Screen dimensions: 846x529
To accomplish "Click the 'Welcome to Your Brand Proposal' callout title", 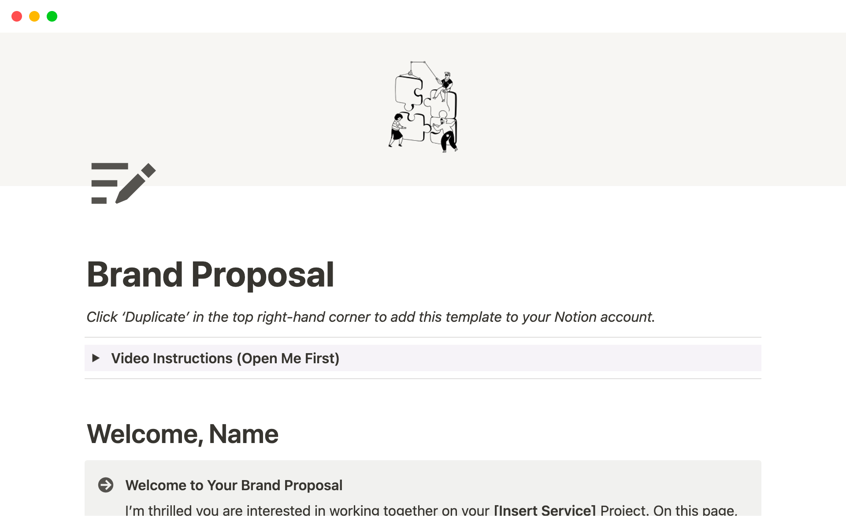I will pos(234,485).
